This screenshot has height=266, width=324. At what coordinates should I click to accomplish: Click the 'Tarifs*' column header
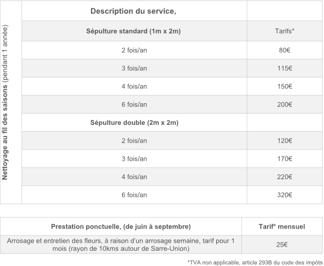point(285,32)
